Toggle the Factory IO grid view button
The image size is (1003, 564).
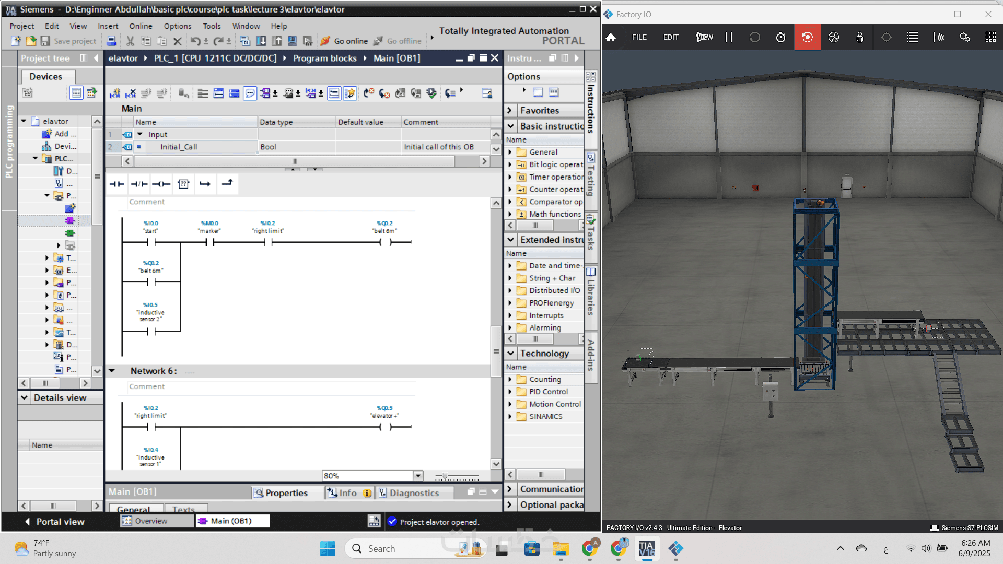click(x=990, y=37)
